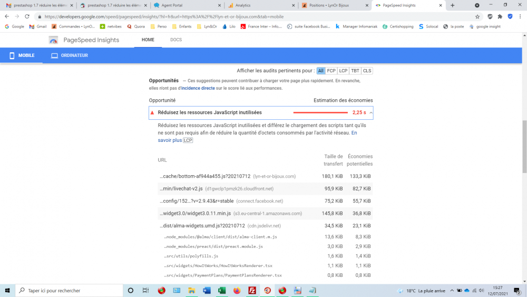
Task: Open FileZilla from the taskbar
Action: tap(252, 290)
